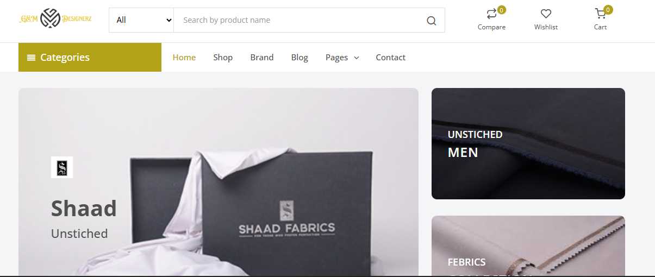Open the Blog page link
The height and width of the screenshot is (277, 655).
click(300, 57)
